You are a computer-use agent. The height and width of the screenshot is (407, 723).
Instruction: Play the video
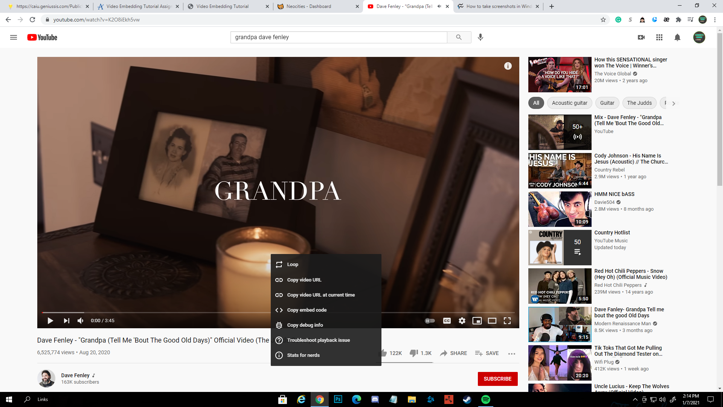(50, 321)
